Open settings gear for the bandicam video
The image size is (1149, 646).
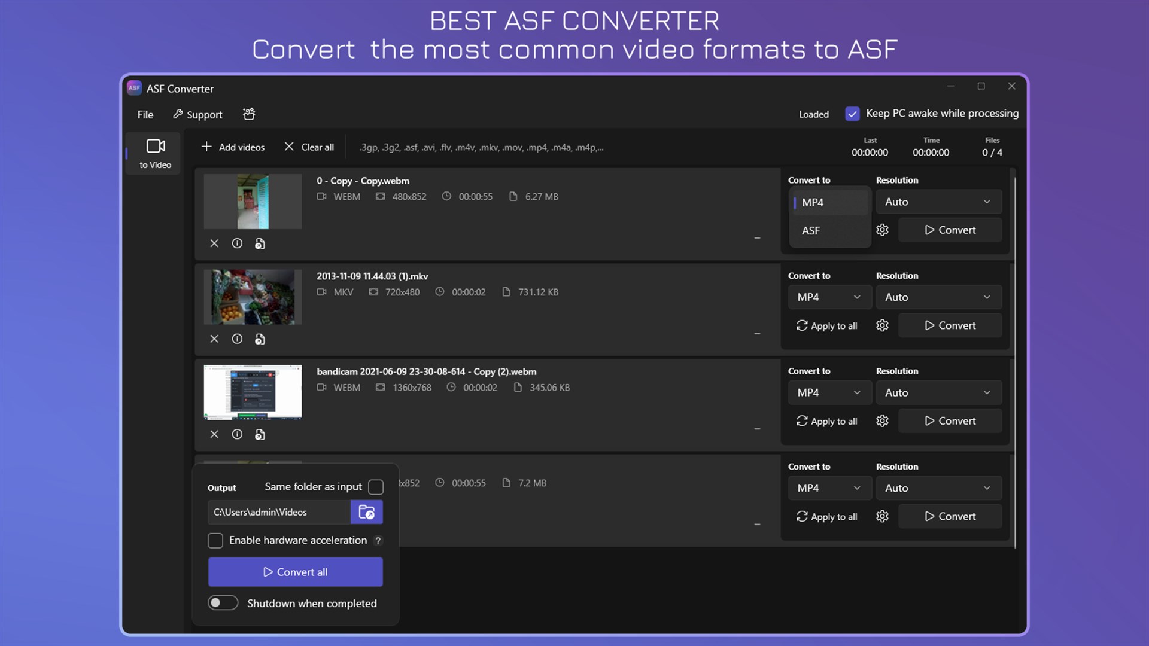click(882, 421)
